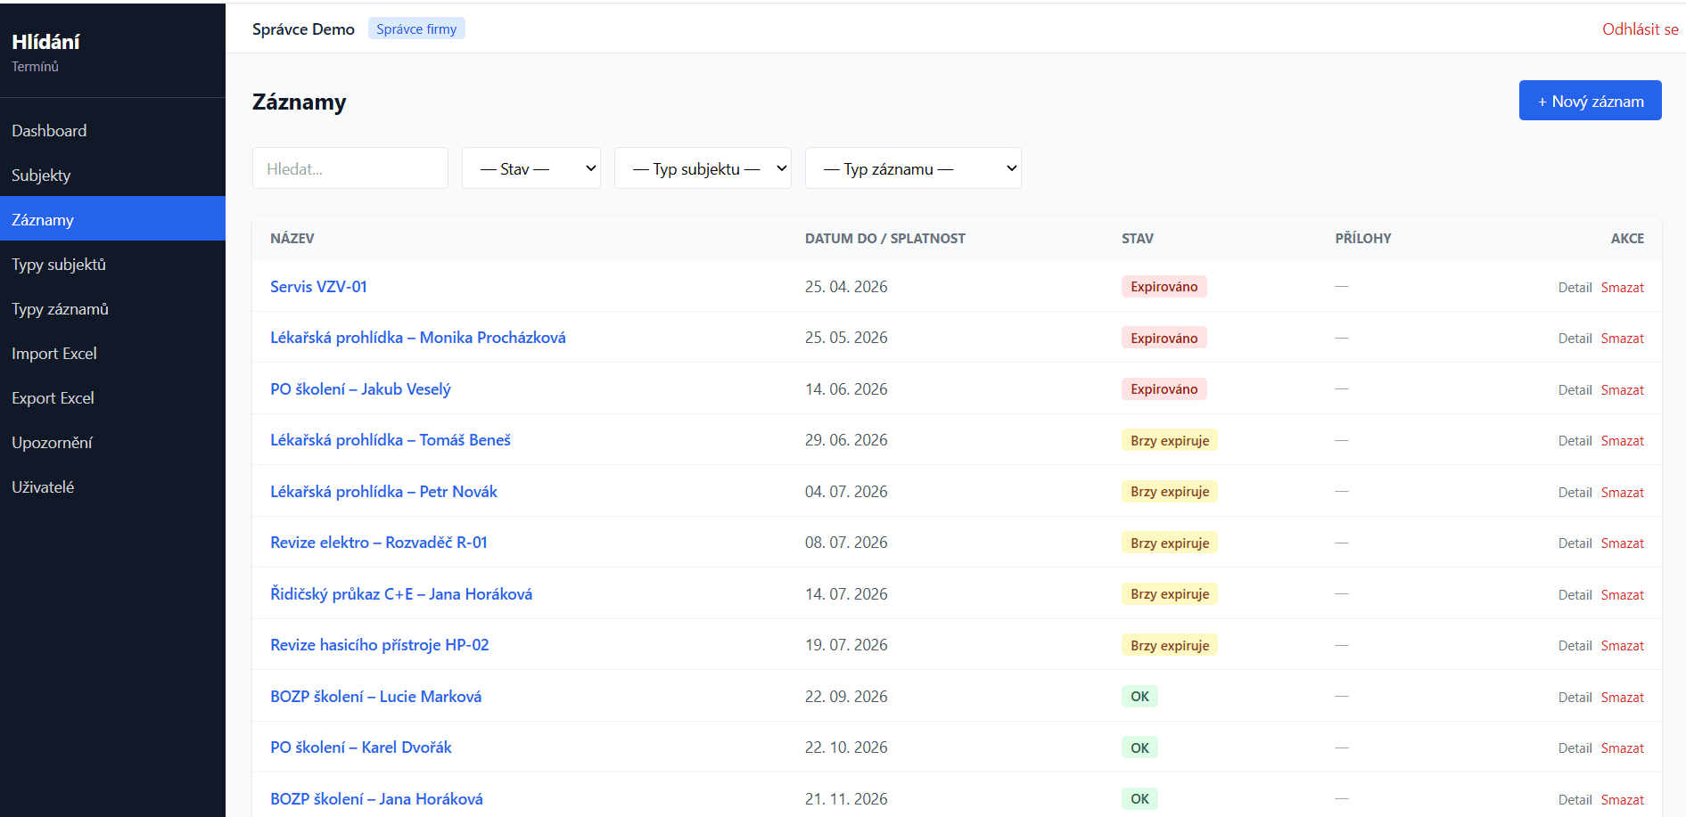
Task: Click OK status badge for Lucie Marková
Action: pos(1139,697)
